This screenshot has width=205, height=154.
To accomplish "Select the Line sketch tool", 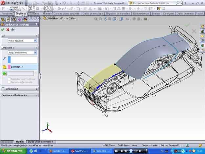I will [x=23, y=9].
